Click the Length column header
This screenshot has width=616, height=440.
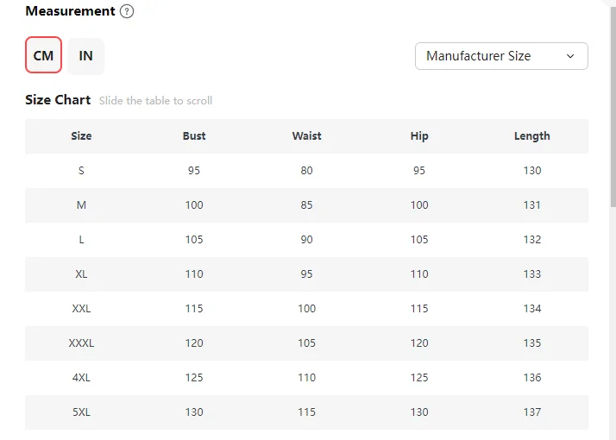(x=531, y=136)
